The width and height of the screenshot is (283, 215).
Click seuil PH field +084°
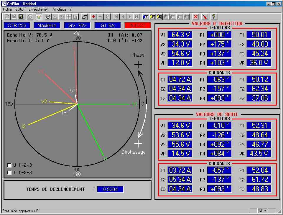pos(219,153)
